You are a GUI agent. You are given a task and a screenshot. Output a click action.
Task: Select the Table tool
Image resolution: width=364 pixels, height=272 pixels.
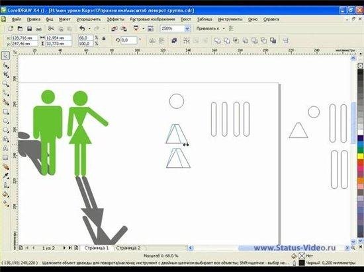(x=5, y=157)
